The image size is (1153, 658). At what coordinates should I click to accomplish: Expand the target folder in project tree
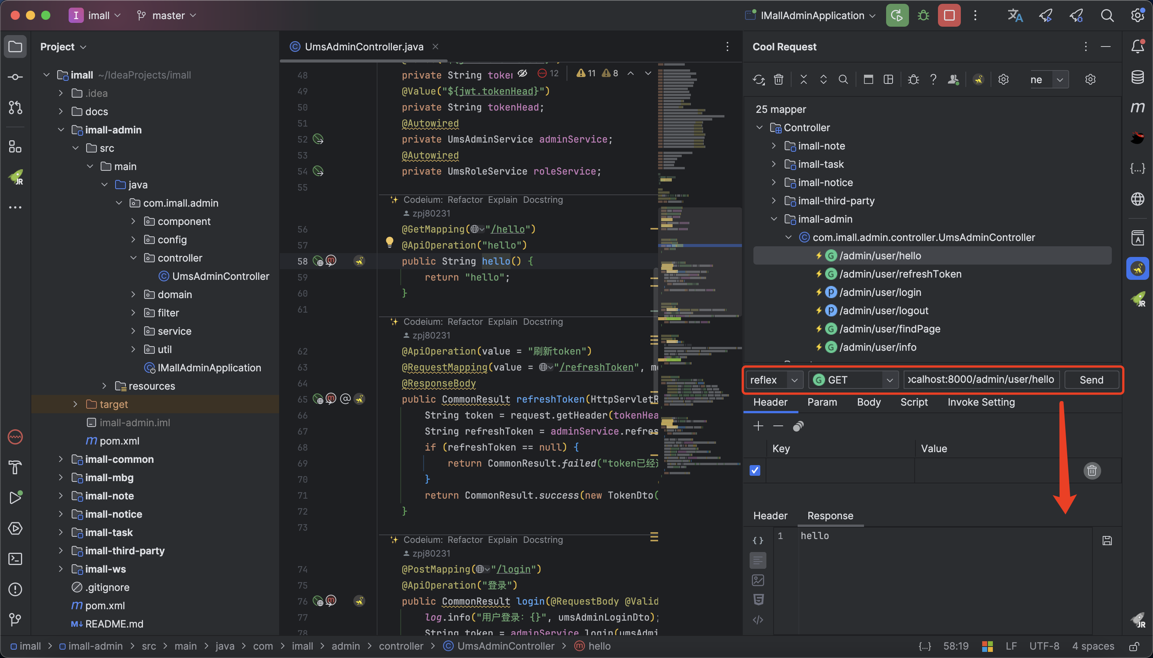[75, 404]
